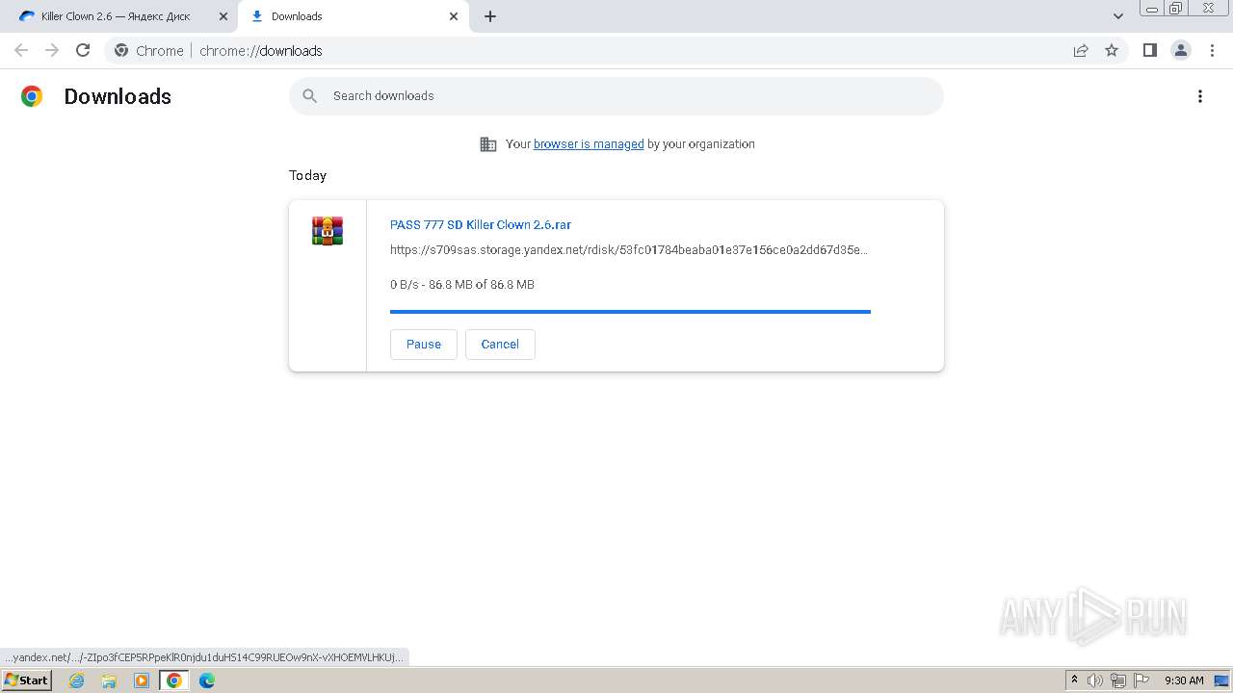The height and width of the screenshot is (693, 1233).
Task: Bookmark this tab with the star icon
Action: (1112, 51)
